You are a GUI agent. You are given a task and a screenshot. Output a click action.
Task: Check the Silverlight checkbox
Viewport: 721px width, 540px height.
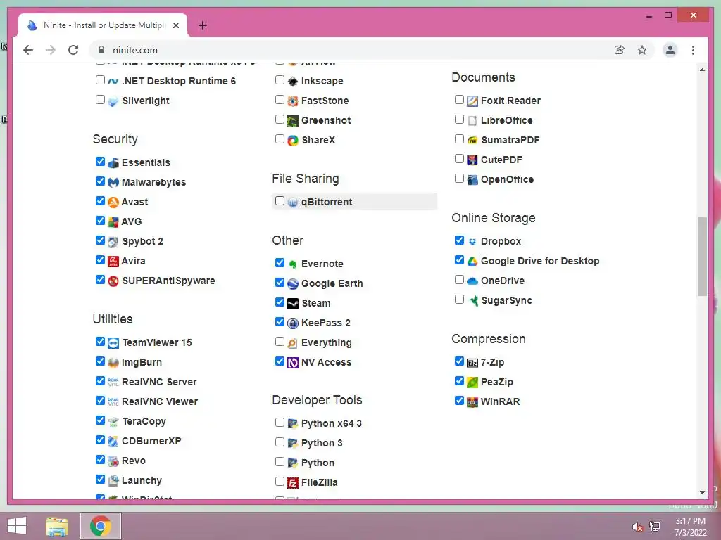(100, 99)
